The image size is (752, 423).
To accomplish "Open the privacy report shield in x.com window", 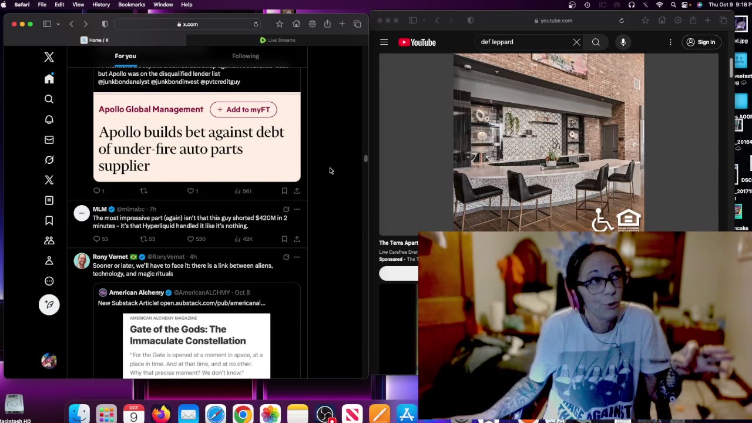I will 105,24.
